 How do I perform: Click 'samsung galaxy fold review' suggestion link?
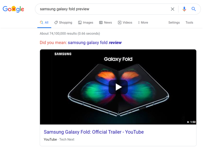point(95,42)
